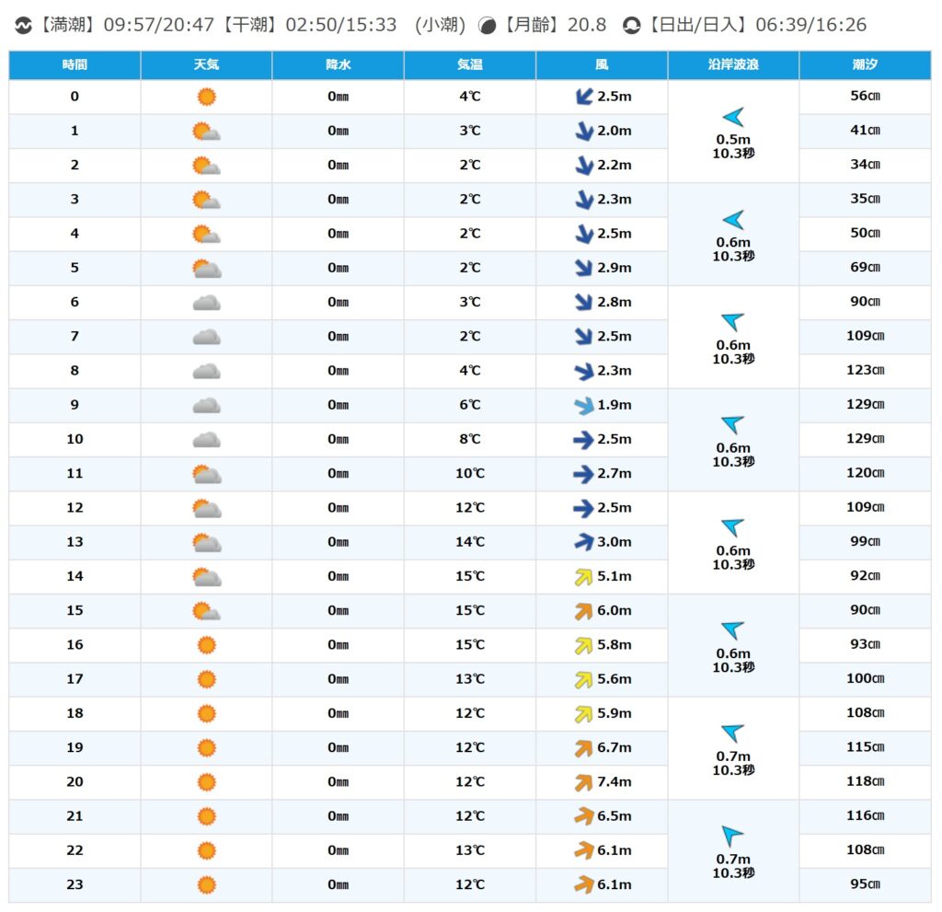Viewport: 942px width, 912px height.
Task: Click the 129cm tide value at hour 9
Action: (x=865, y=405)
